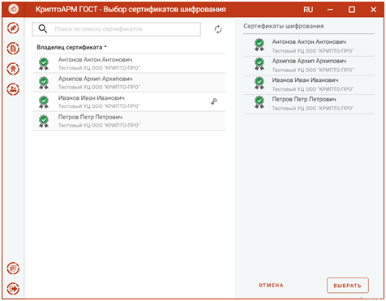
Task: Select Петров Петр Петрович in left list
Action: tap(129, 121)
